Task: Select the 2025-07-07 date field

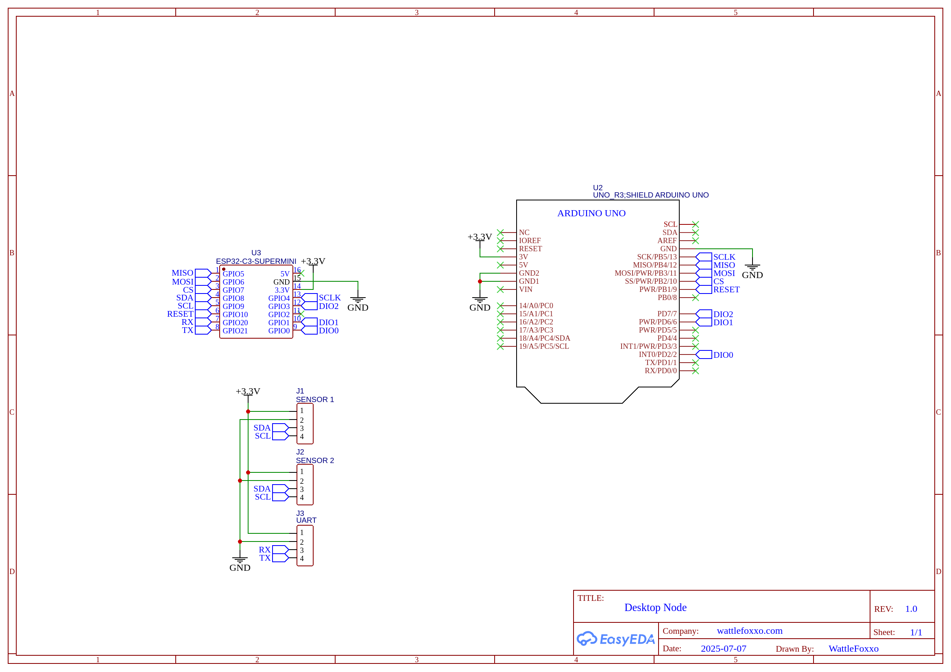Action: click(x=723, y=648)
